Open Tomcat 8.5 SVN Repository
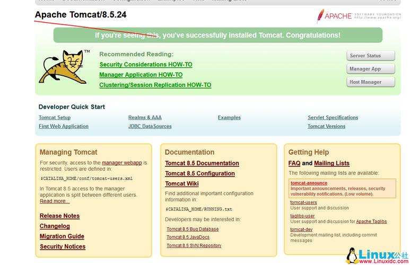Image resolution: width=410 pixels, height=265 pixels. pyautogui.click(x=194, y=246)
